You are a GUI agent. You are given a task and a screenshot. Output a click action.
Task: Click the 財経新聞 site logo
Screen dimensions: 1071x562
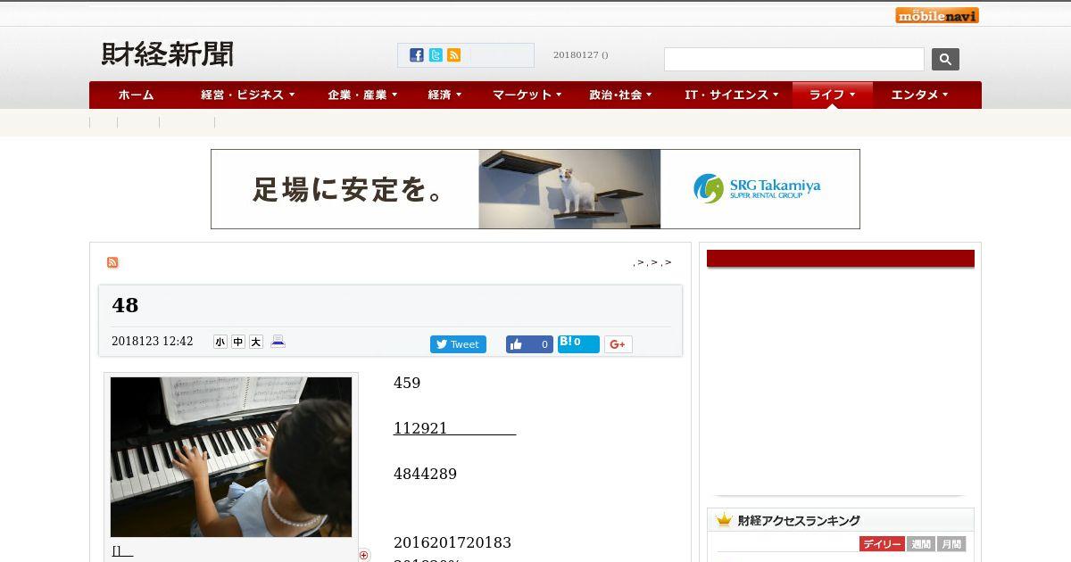click(x=168, y=54)
